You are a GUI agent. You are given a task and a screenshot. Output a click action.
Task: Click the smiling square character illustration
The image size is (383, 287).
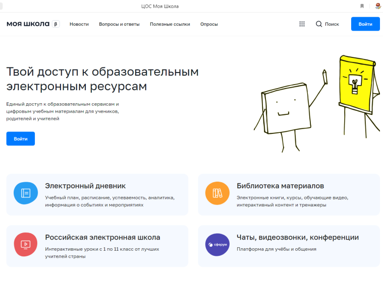pyautogui.click(x=291, y=111)
